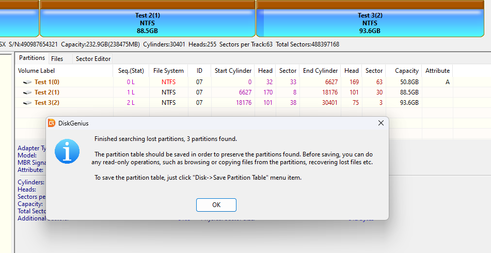Close the DiskGenius dialog
Image resolution: width=491 pixels, height=253 pixels.
pos(381,123)
